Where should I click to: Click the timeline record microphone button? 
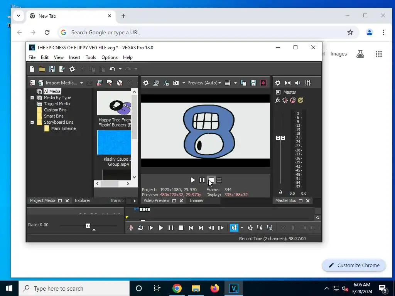(x=130, y=228)
